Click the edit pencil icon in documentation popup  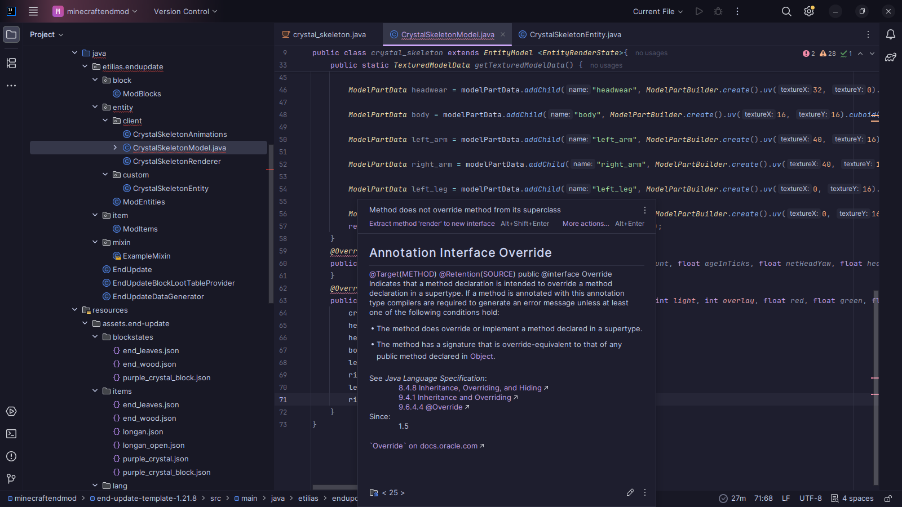pyautogui.click(x=630, y=492)
